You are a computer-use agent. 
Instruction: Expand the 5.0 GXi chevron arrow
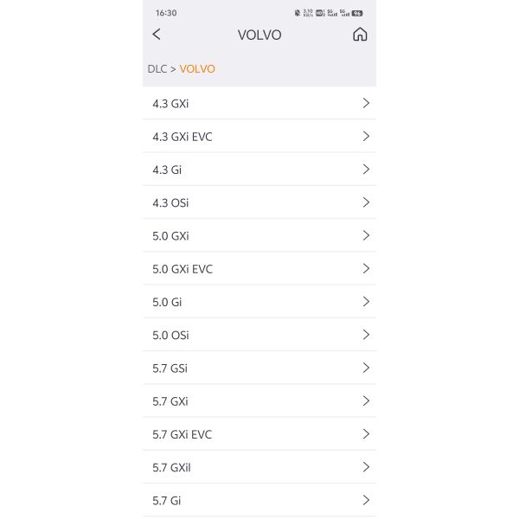[x=366, y=235]
